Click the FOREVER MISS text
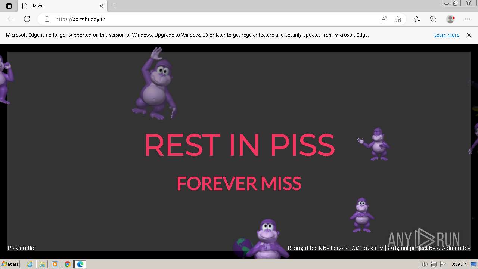Image resolution: width=478 pixels, height=269 pixels. pos(239,183)
